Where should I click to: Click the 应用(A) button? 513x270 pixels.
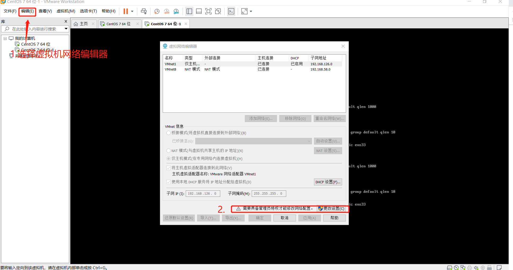pyautogui.click(x=309, y=218)
